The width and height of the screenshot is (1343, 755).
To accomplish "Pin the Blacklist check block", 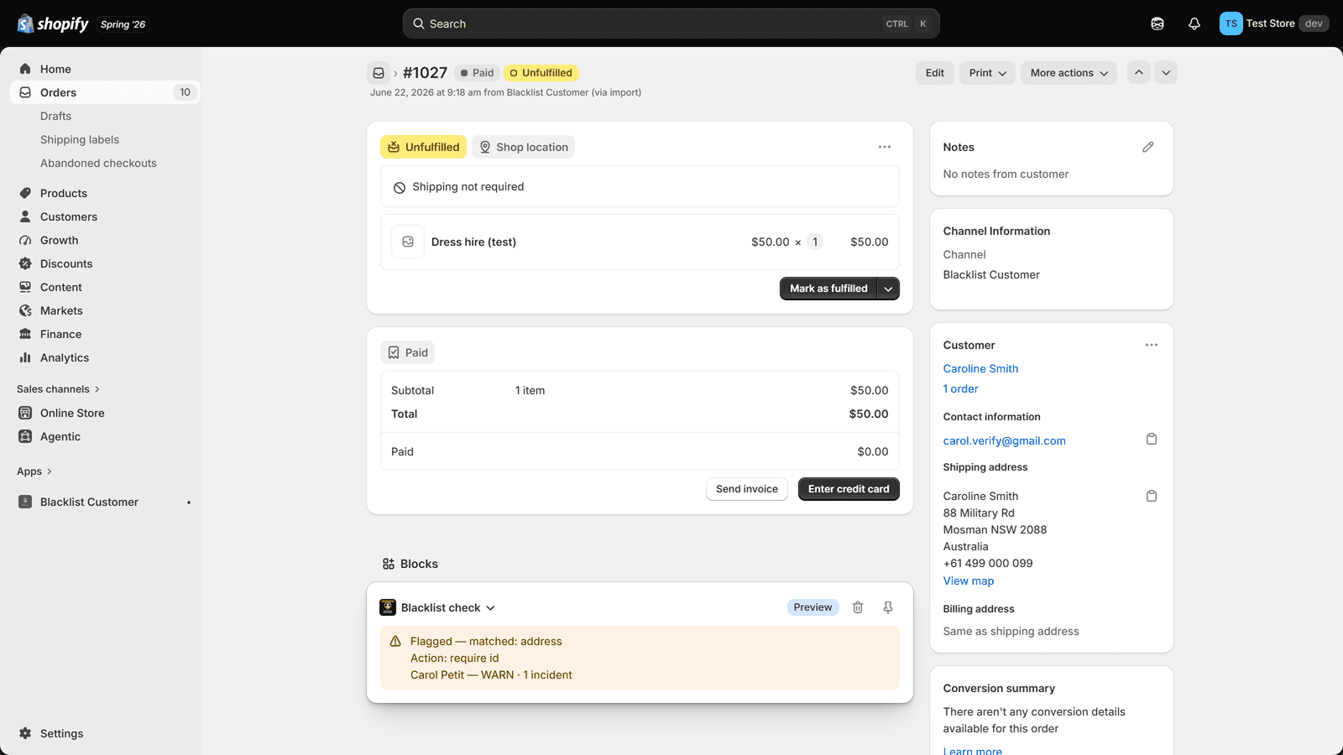I will point(888,607).
